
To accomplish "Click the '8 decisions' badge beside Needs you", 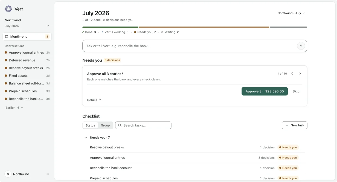I will [112, 60].
